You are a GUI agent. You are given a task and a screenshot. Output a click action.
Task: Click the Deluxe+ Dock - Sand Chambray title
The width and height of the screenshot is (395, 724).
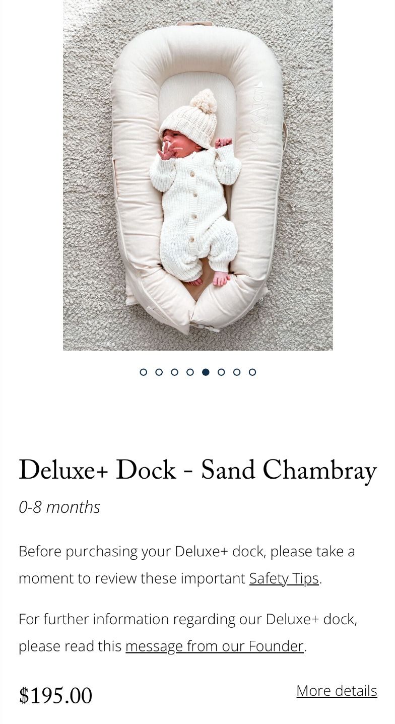(x=197, y=471)
